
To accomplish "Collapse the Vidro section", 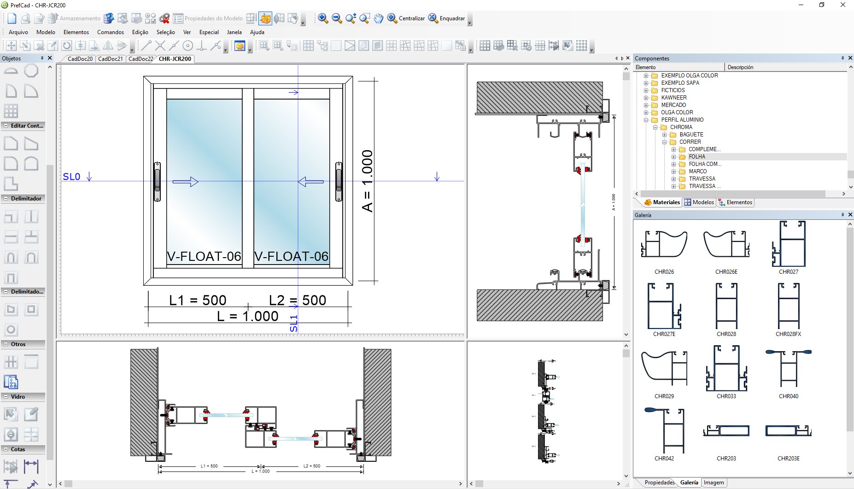I will click(6, 396).
